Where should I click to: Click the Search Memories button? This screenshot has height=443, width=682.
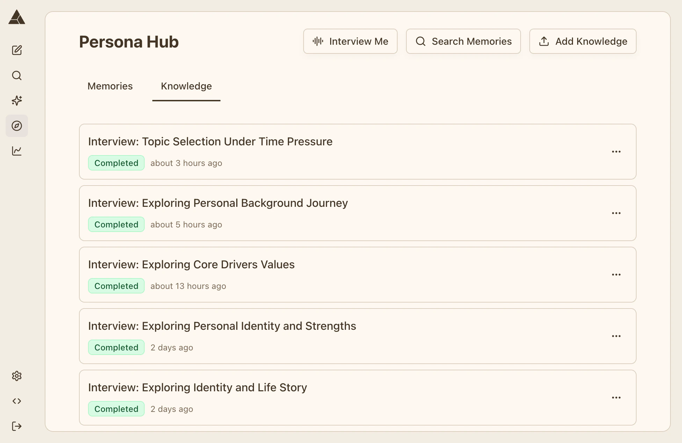click(x=463, y=41)
